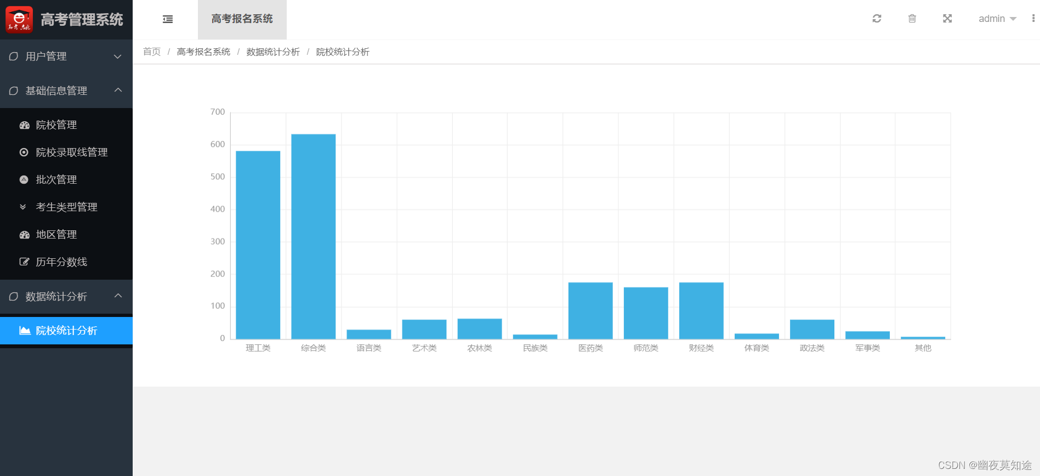
Task: Select 考生类型管理 menu item
Action: (x=66, y=207)
